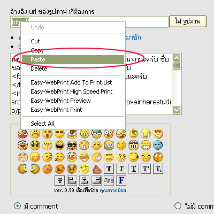Apply bold text formatting icon
214x214 pixels.
point(109,169)
